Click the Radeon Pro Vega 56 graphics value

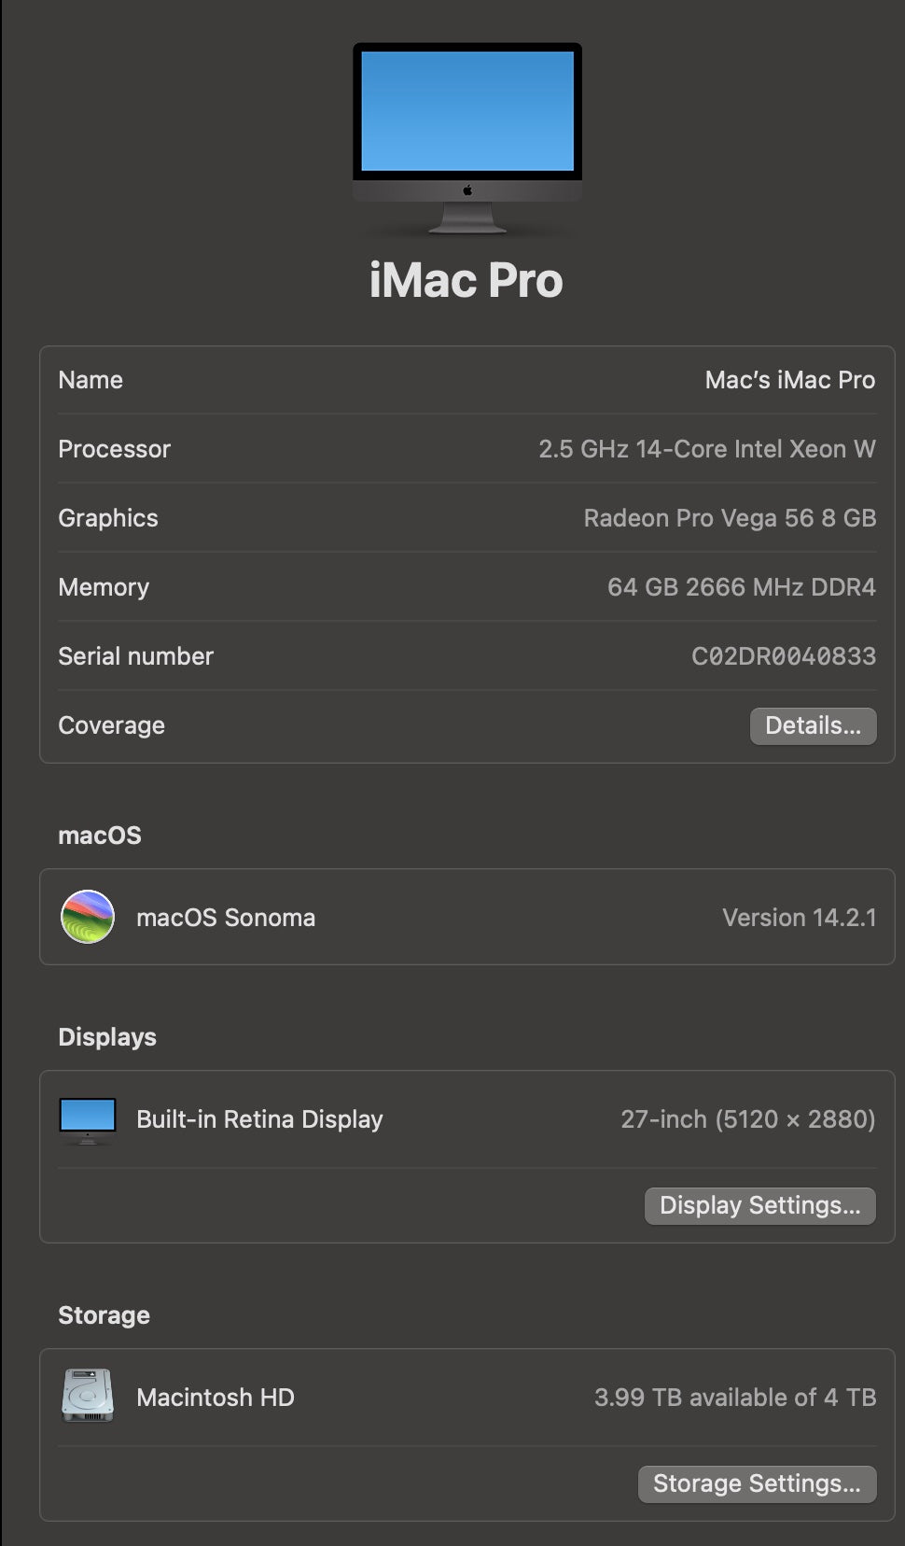coord(730,518)
